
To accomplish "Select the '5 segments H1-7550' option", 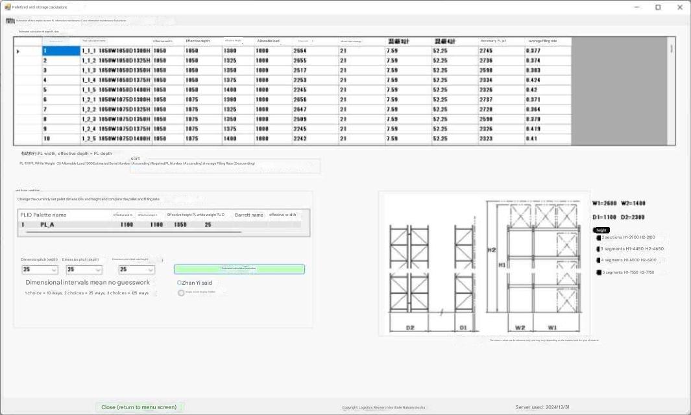I will coord(598,273).
